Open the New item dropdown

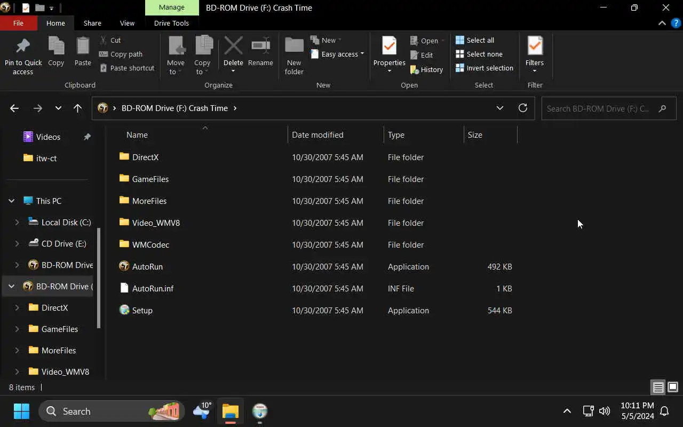[x=327, y=40]
